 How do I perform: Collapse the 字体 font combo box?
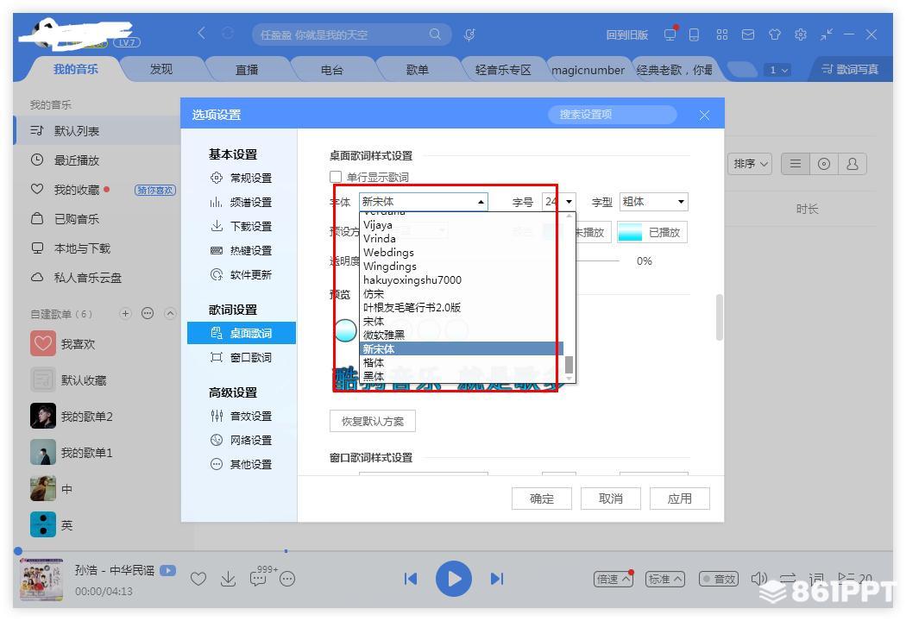click(x=480, y=202)
